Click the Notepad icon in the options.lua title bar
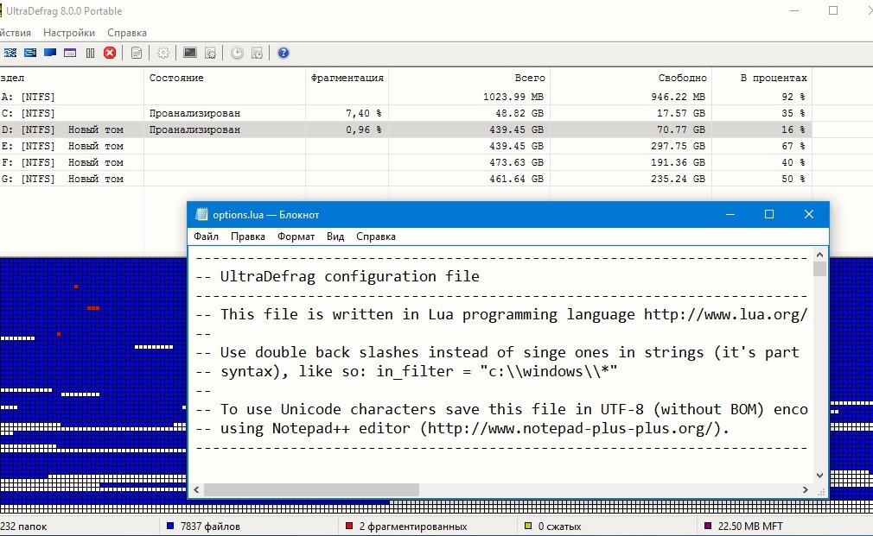Screen dimensions: 873x536 click(202, 215)
